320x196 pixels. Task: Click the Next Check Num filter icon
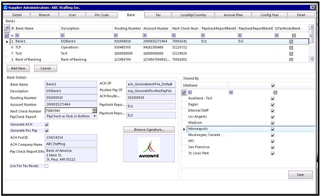(x=174, y=35)
